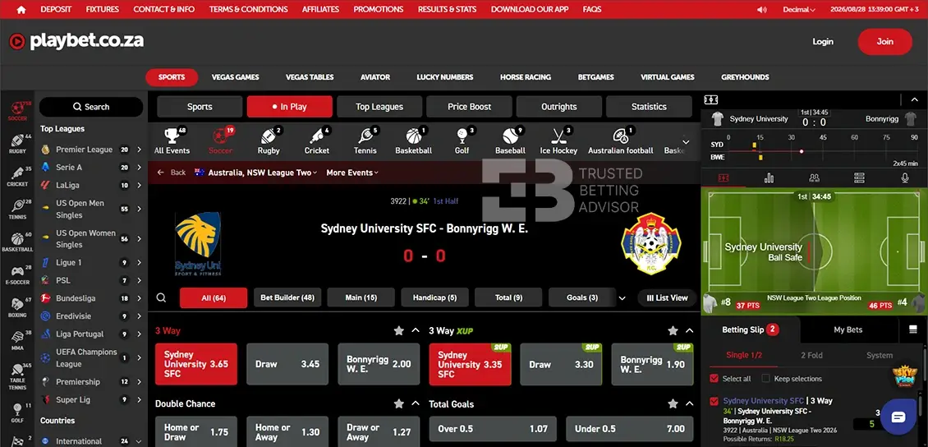Open the My Bets tab
Viewport: 928px width, 447px height.
[848, 329]
